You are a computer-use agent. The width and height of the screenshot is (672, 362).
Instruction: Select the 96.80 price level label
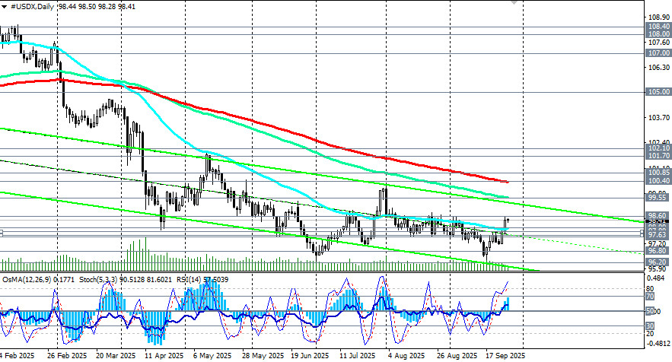pyautogui.click(x=658, y=250)
